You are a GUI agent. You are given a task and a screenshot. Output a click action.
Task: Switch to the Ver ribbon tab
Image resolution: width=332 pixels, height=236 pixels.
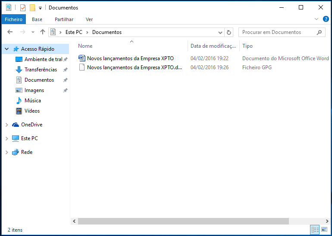coord(89,19)
